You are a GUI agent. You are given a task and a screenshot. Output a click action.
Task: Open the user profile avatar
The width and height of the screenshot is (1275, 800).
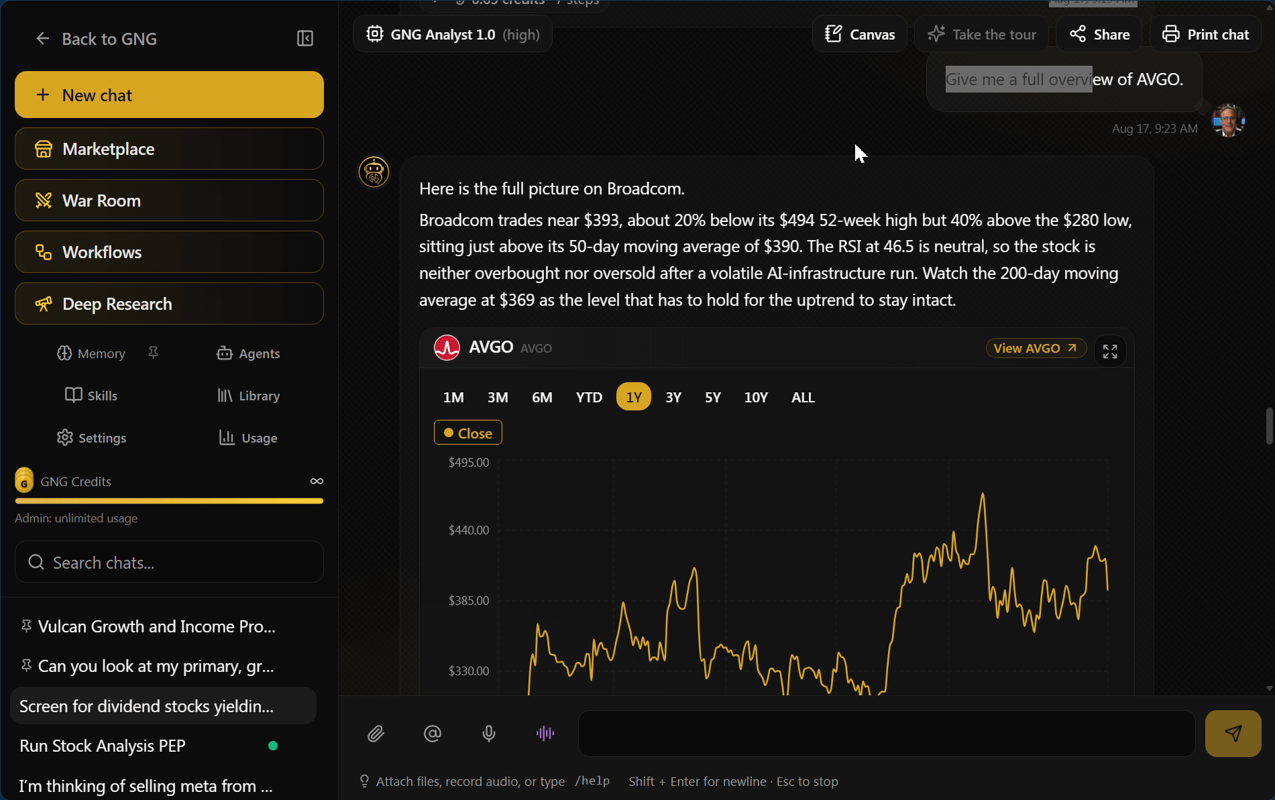(x=1228, y=121)
